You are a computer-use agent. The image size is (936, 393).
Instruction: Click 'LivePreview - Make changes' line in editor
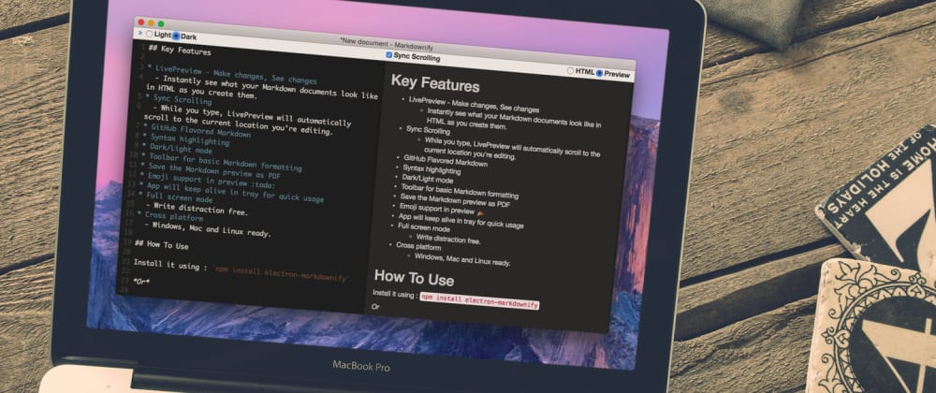(232, 75)
